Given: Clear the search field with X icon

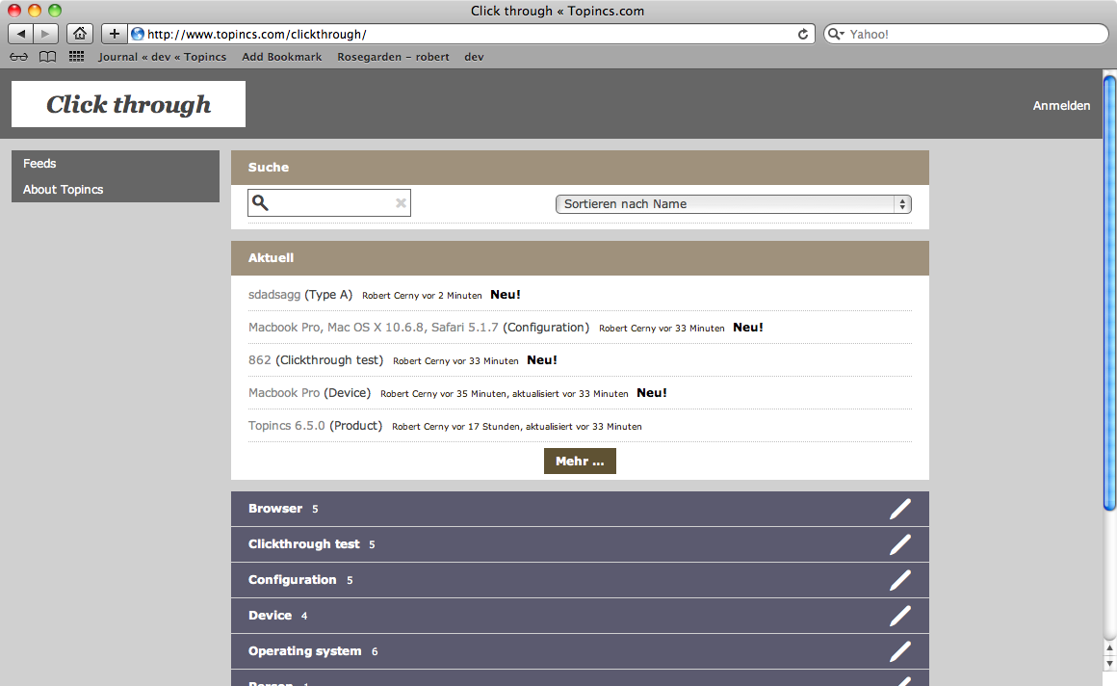Looking at the screenshot, I should 401,203.
